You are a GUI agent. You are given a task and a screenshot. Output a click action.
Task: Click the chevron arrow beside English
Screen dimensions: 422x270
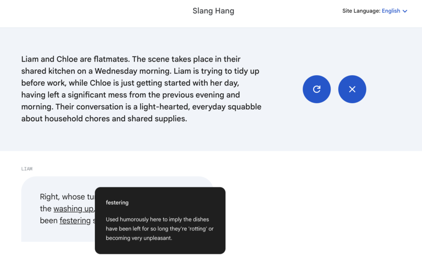pyautogui.click(x=405, y=11)
